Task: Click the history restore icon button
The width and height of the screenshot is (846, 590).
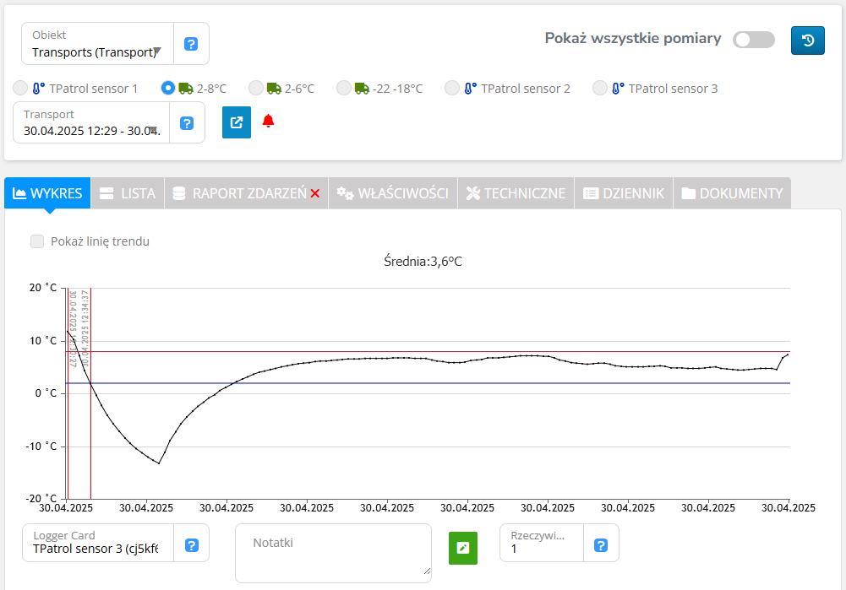Action: [807, 41]
